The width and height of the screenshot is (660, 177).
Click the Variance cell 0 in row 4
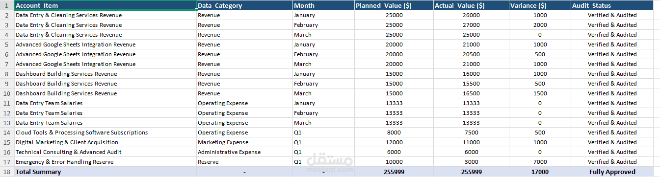coord(540,35)
